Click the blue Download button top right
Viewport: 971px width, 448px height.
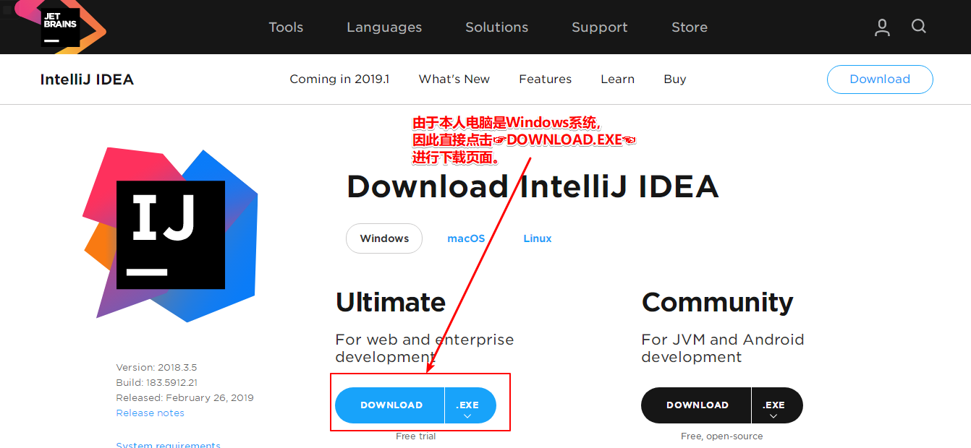point(880,79)
